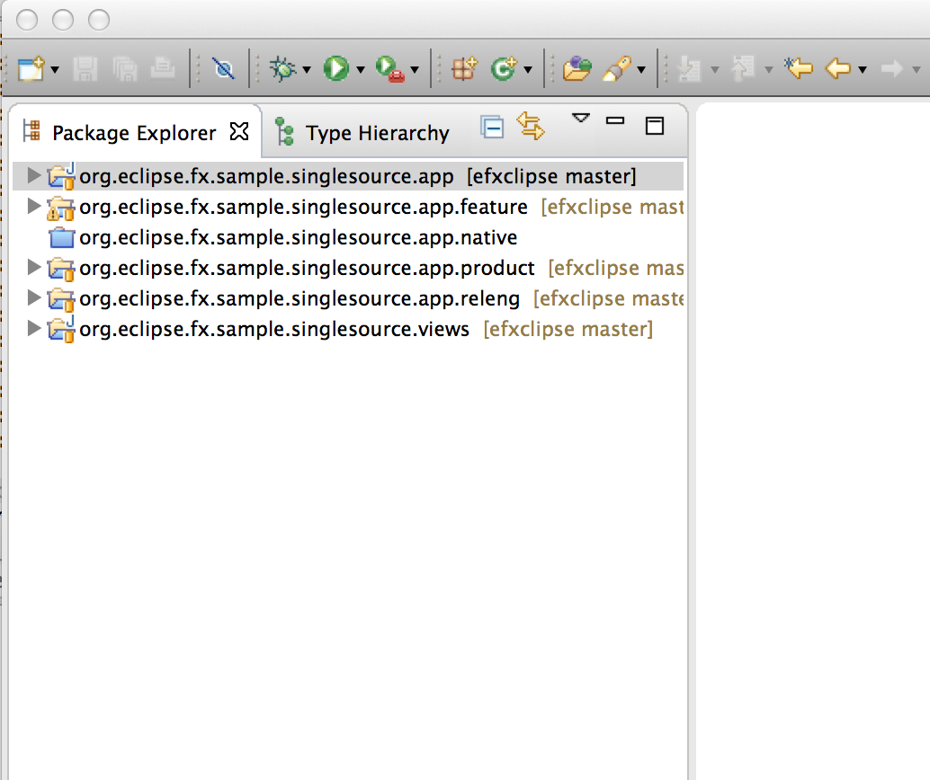
Task: Expand the singlesource.views project node
Action: click(34, 329)
